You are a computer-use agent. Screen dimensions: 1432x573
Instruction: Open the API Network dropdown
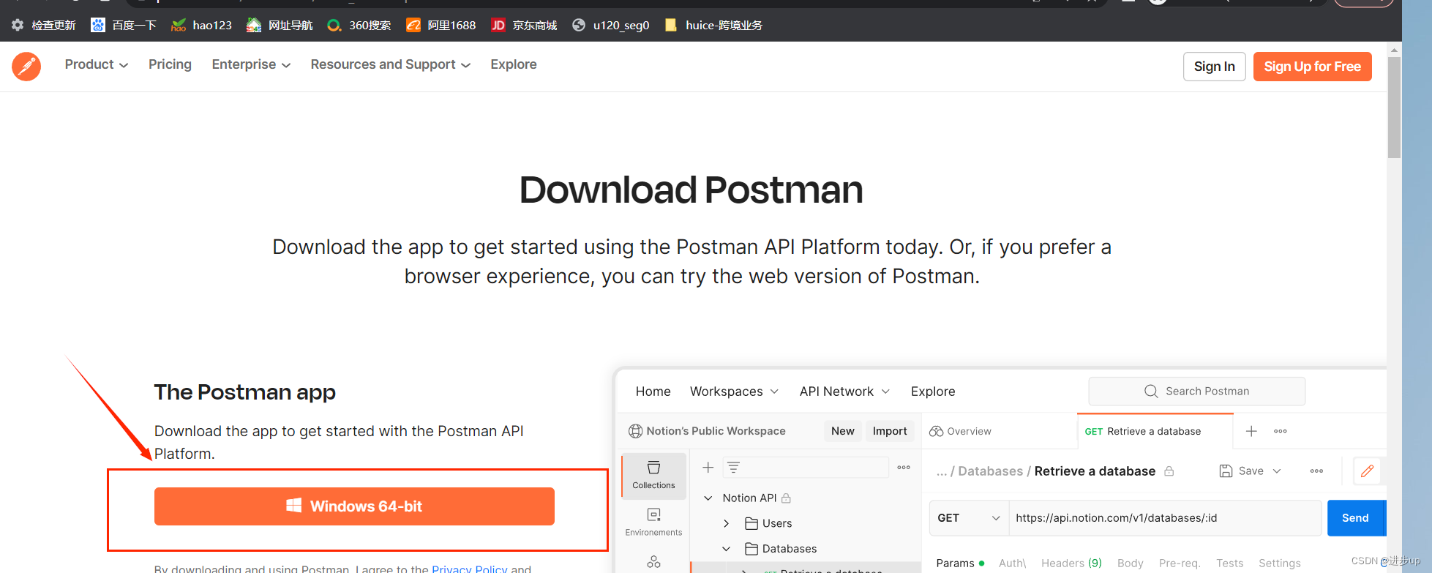[x=844, y=392]
